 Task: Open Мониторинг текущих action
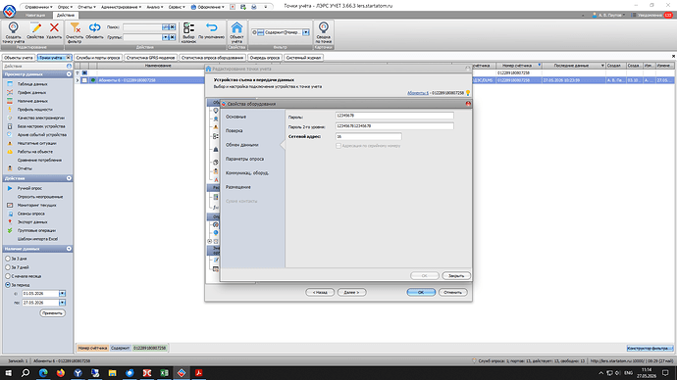[36, 205]
